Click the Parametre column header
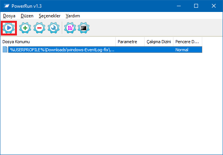The image size is (223, 155). coord(130,42)
